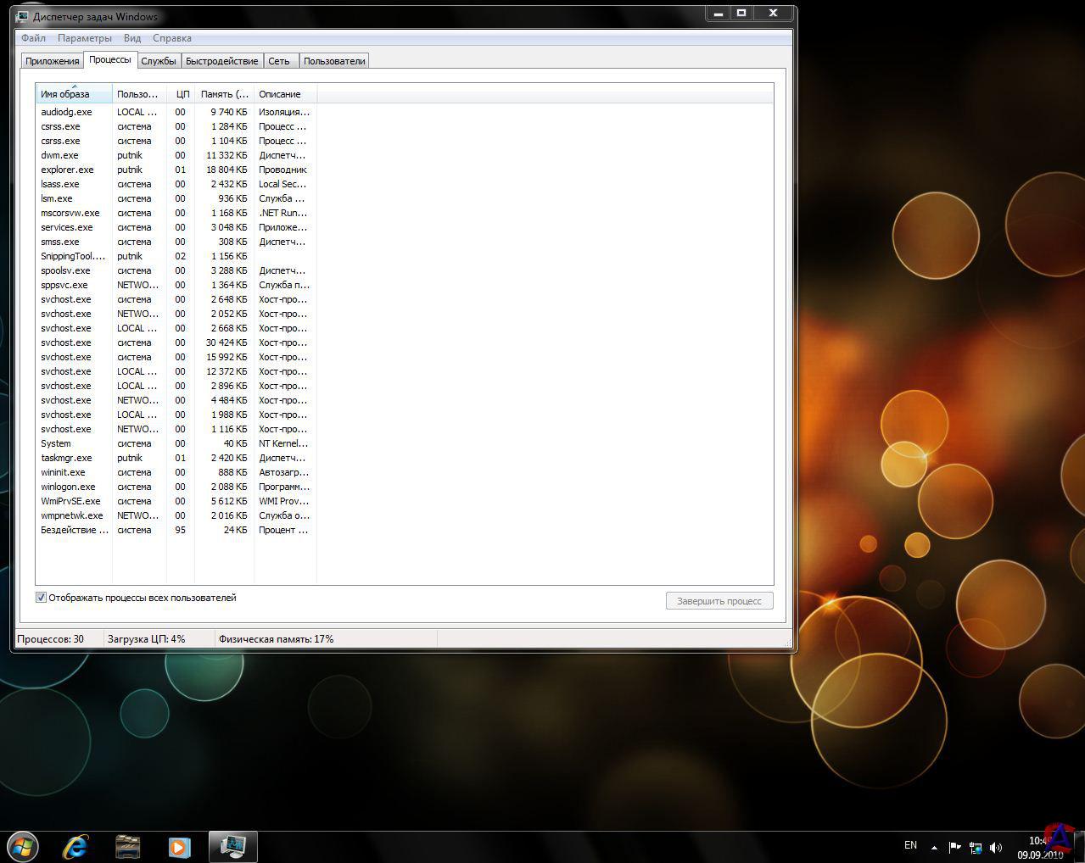
Task: Click the 'Завершить процесс' button
Action: click(x=719, y=601)
